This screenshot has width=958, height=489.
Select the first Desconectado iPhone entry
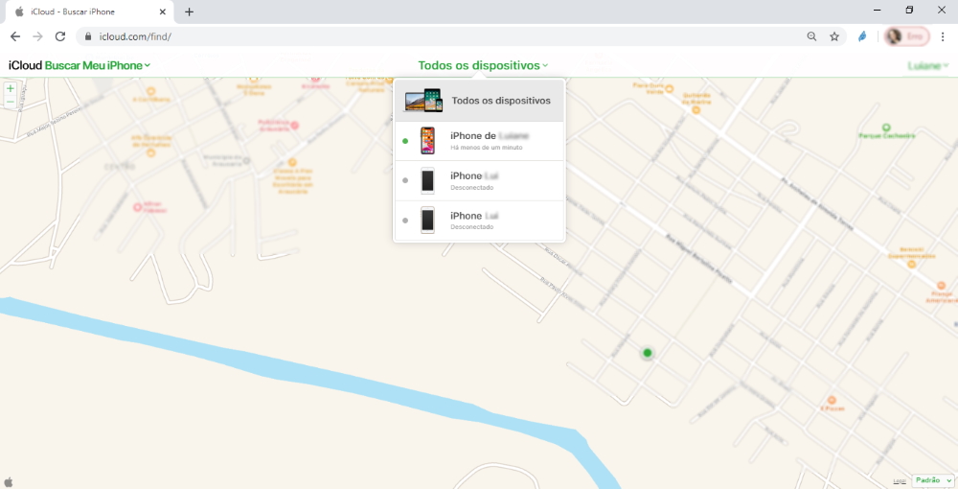(479, 181)
